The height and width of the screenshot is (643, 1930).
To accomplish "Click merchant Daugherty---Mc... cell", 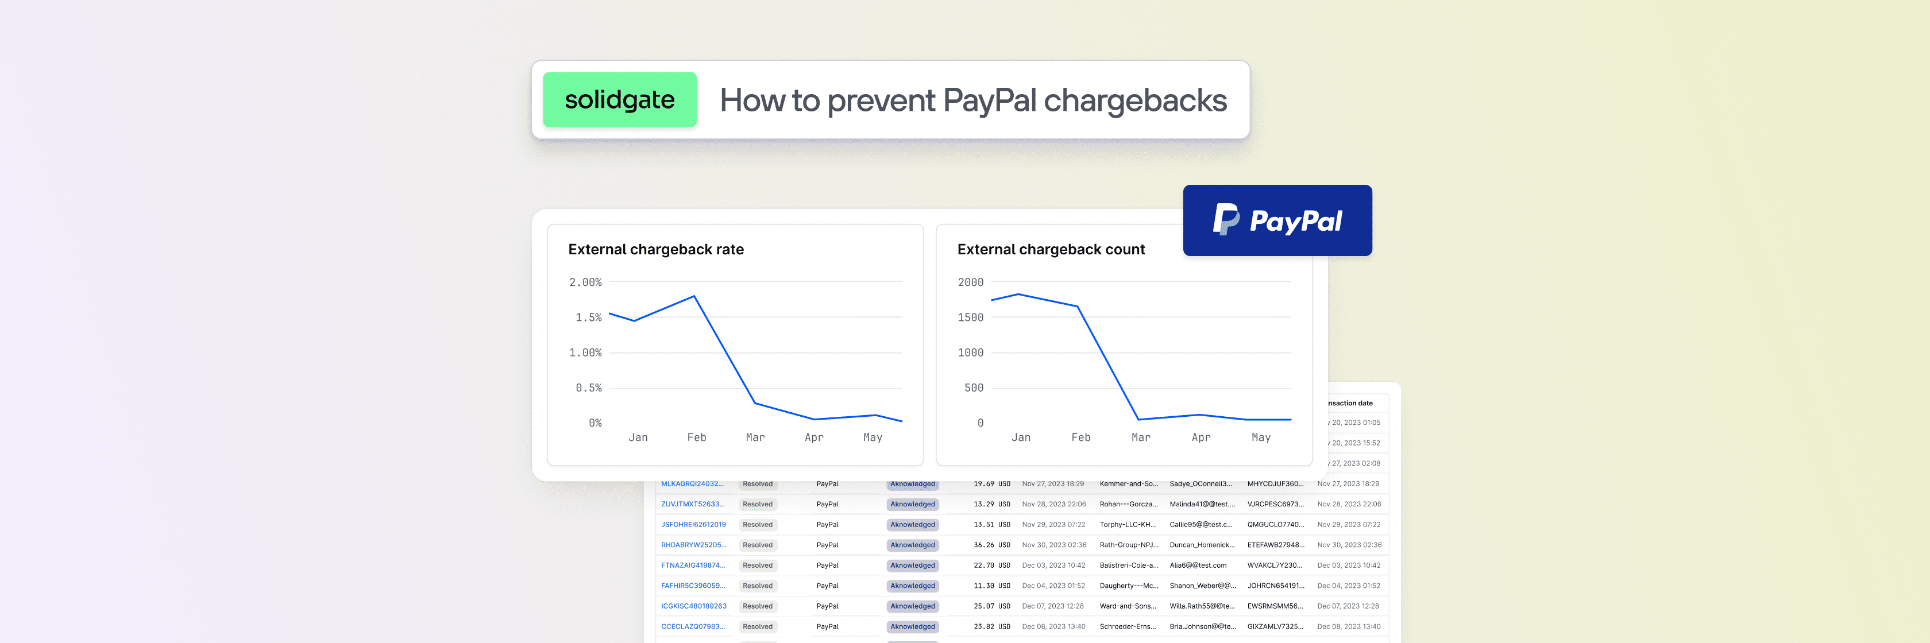I will 1128,586.
